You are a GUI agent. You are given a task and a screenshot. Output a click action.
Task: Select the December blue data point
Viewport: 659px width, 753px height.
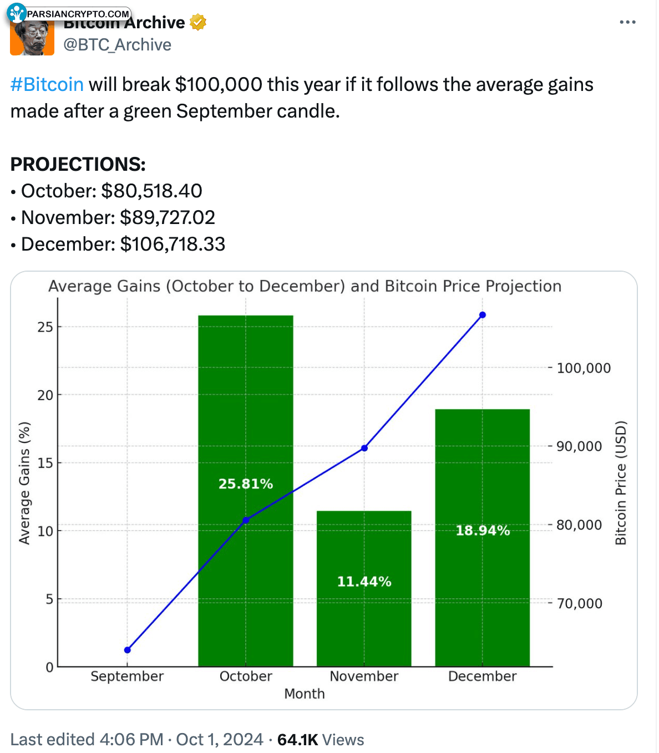[x=483, y=315]
